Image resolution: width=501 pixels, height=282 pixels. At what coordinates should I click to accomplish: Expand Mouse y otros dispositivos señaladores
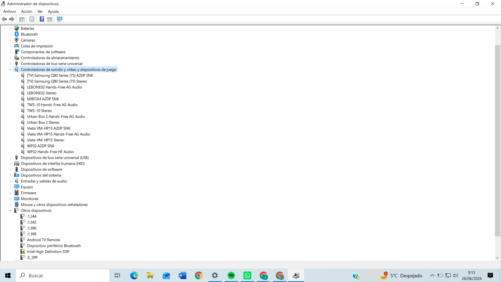(x=10, y=204)
